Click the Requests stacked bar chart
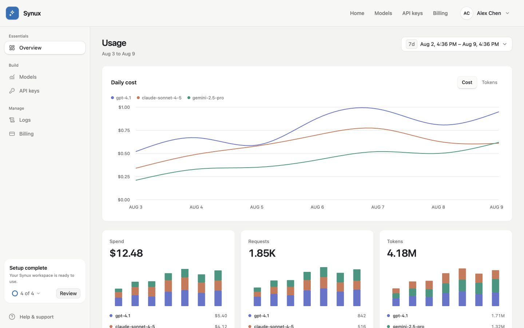This screenshot has width=524, height=328. click(307, 286)
